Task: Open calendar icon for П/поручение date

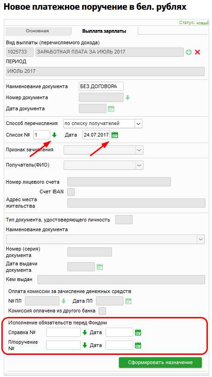Action: [138, 345]
